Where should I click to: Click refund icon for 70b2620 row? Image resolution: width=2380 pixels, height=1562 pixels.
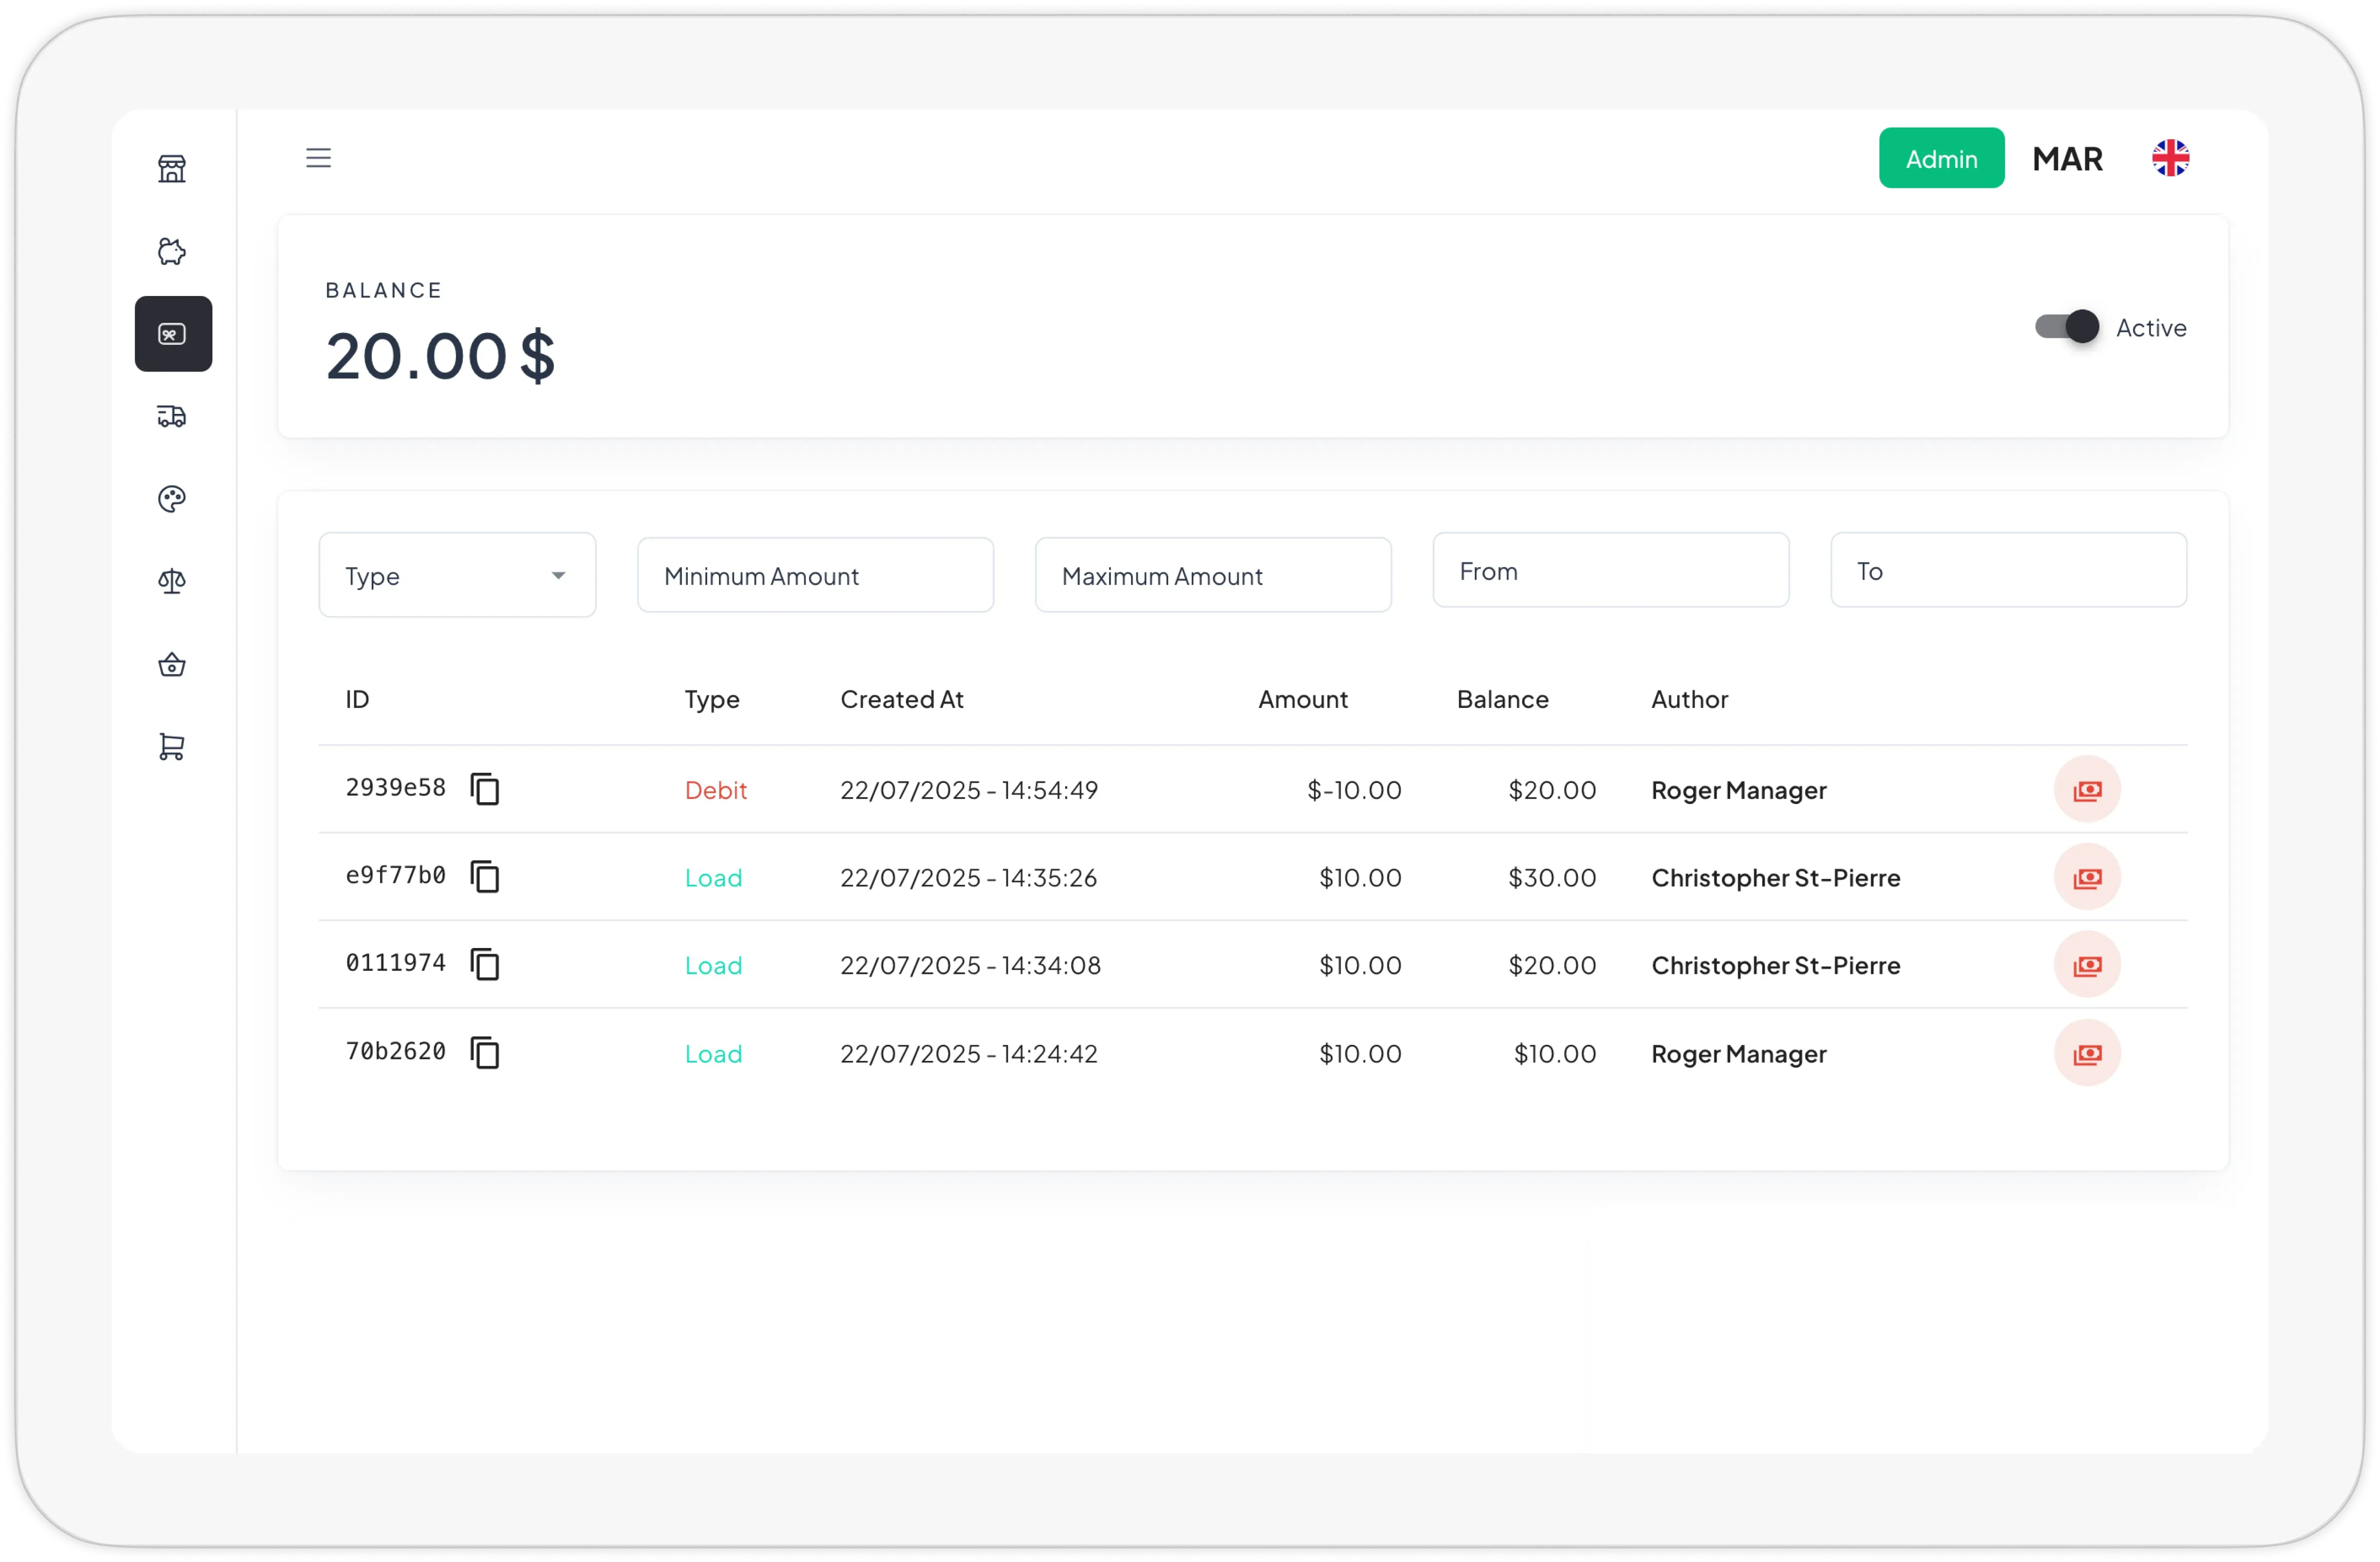2087,1053
